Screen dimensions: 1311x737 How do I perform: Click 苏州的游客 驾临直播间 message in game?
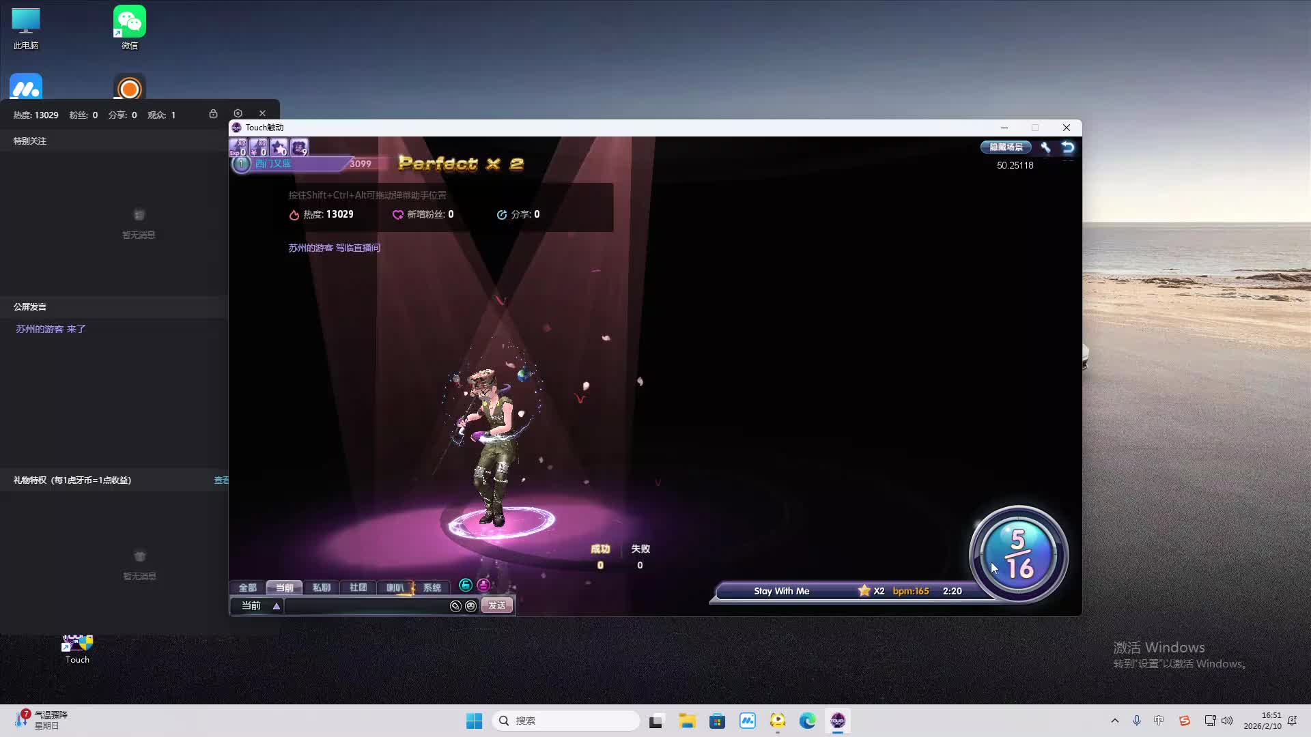tap(335, 248)
